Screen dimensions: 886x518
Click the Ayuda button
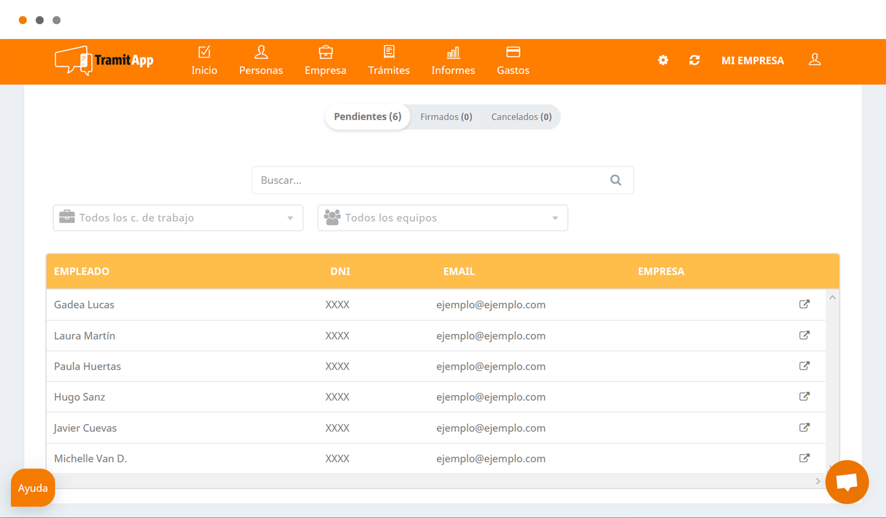(33, 488)
